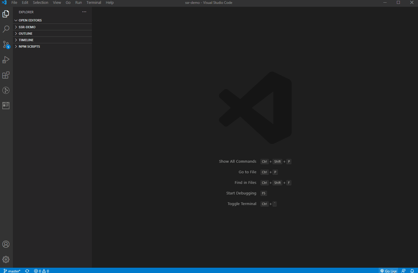Click the Show All Commands label

(237, 162)
